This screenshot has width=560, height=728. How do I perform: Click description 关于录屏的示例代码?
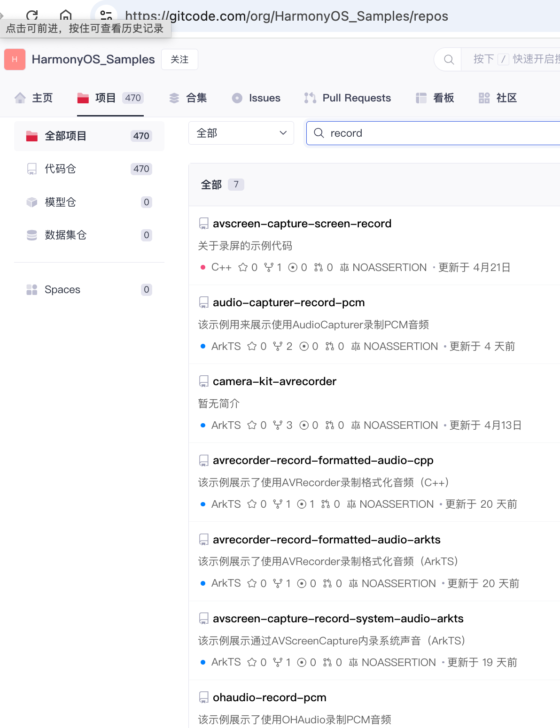tap(245, 246)
